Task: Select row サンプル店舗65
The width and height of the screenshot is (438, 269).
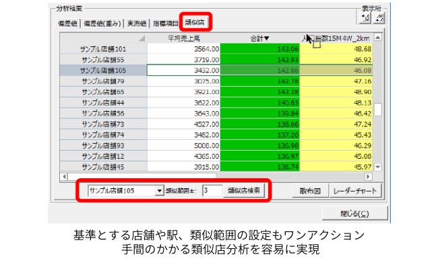Action: tap(103, 92)
